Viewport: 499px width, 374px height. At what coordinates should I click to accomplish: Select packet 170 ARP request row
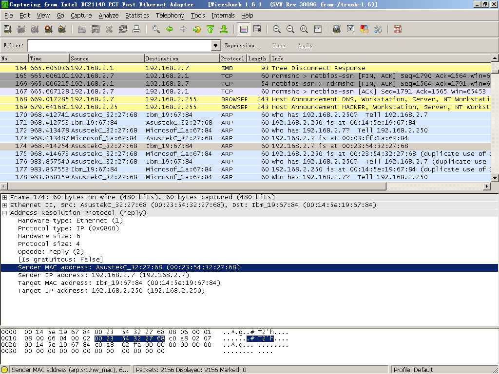(246, 115)
